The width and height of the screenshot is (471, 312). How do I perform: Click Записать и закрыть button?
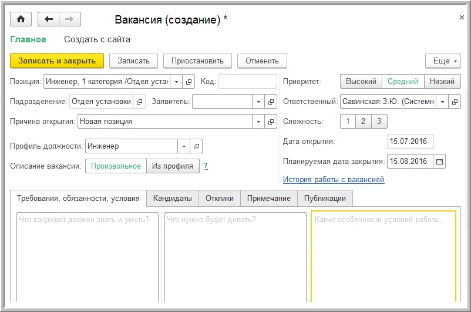pos(57,61)
